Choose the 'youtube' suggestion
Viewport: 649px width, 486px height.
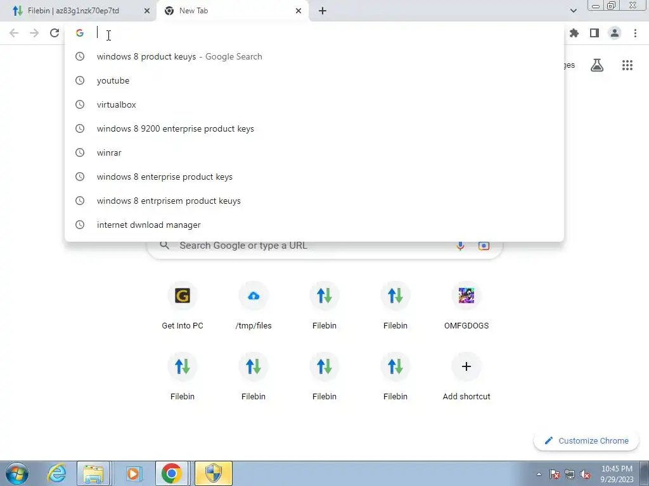point(314,80)
